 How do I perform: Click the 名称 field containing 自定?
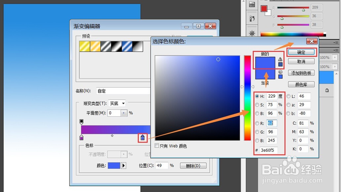click(x=123, y=91)
